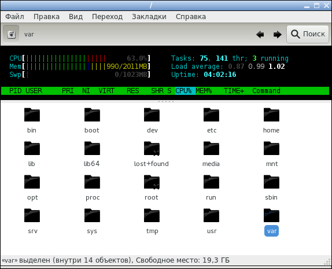Click the window resize grip corner

tap(328, 261)
